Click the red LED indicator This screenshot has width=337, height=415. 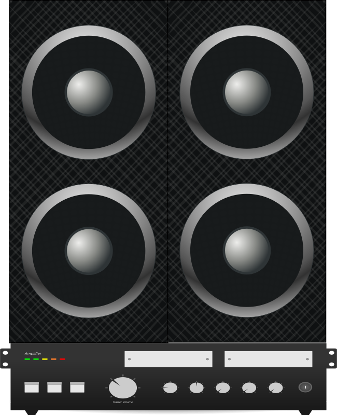[x=62, y=359]
